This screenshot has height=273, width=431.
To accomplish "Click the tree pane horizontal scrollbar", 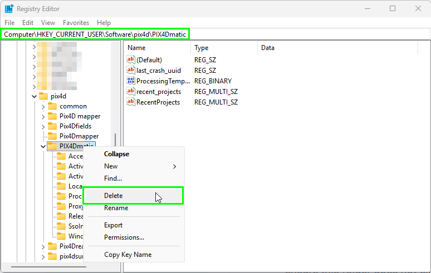I will pos(48,266).
